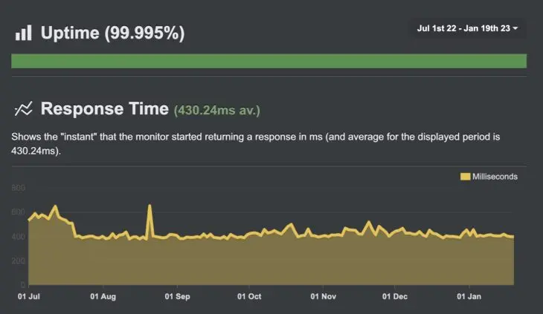Select the 01 Sep x-axis label
This screenshot has width=543, height=314.
(x=178, y=296)
